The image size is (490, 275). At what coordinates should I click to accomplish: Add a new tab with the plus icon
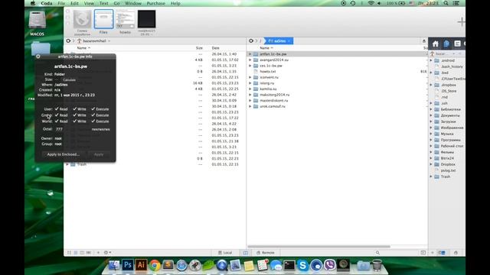[x=461, y=22]
